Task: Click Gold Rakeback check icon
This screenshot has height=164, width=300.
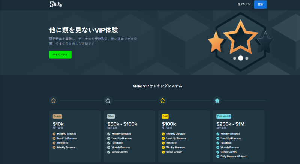Action: [x=163, y=143]
